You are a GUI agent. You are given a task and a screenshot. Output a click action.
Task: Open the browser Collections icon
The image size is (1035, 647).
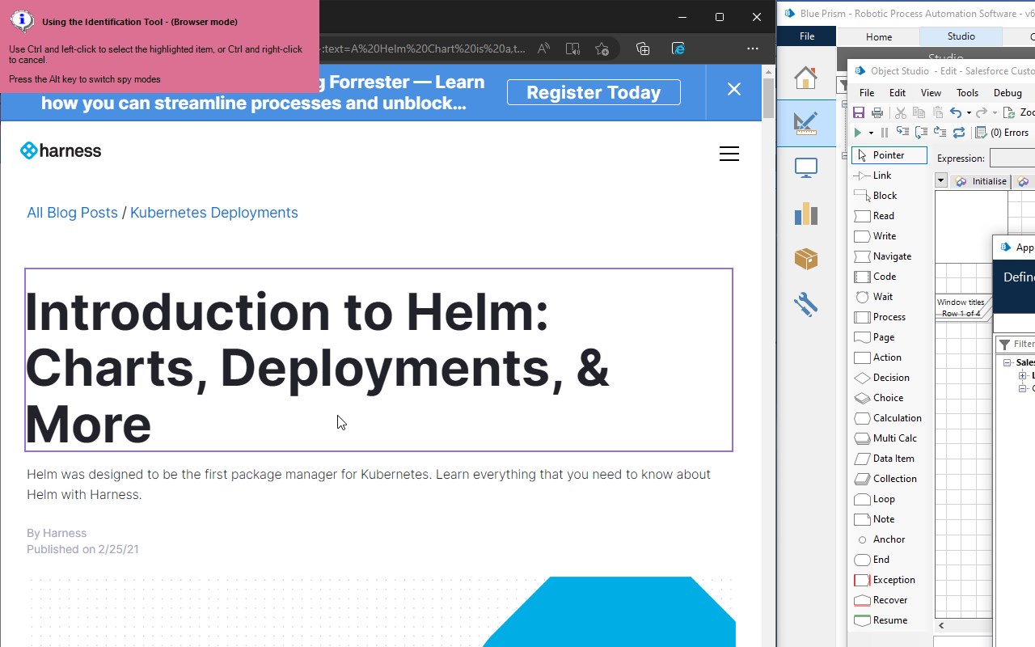click(x=643, y=49)
